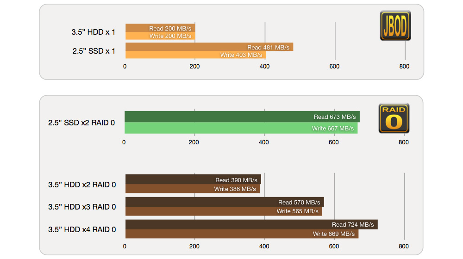Click the 2.5” SSD x 1 label
This screenshot has width=463, height=259.
point(94,51)
